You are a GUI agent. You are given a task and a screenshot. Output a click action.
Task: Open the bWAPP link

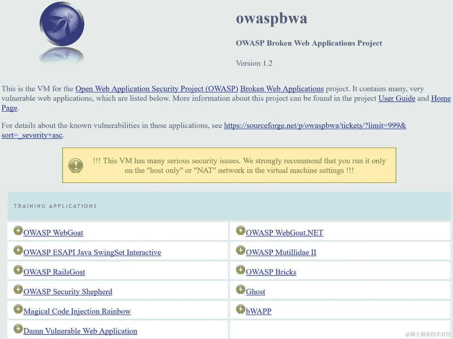click(x=258, y=311)
